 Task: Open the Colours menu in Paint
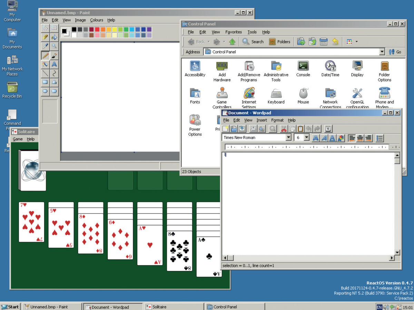pos(96,20)
